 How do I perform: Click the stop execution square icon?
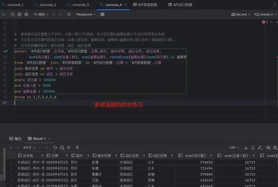(69, 15)
